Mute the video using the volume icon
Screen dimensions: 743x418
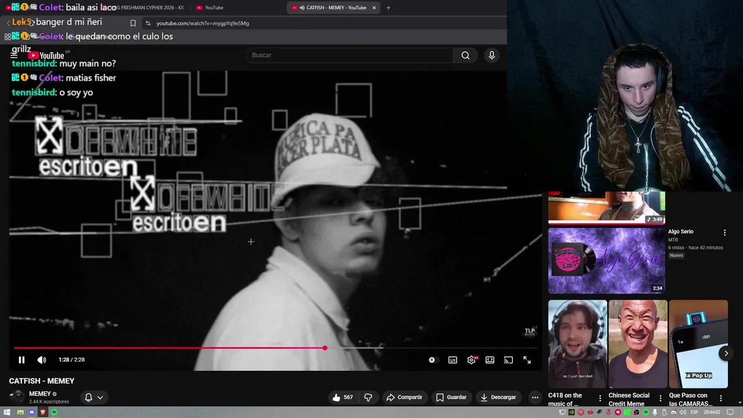pos(42,360)
